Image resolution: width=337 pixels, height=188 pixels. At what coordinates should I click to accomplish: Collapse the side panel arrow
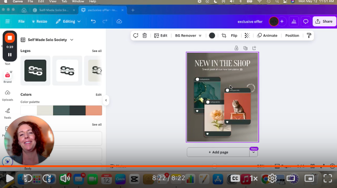(x=106, y=100)
